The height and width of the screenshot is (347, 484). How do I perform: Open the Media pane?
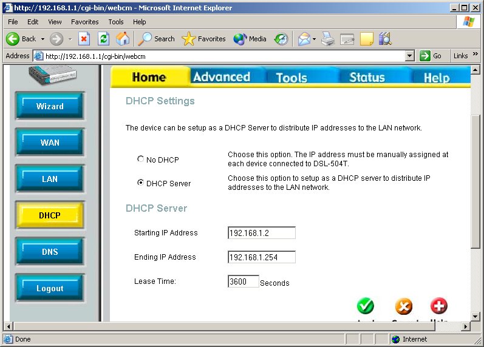coord(250,39)
